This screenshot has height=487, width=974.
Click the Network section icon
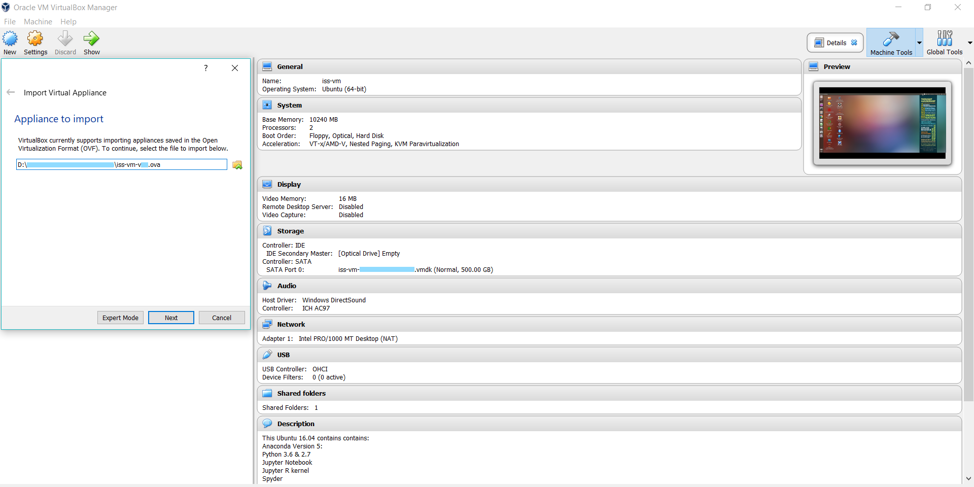pyautogui.click(x=267, y=324)
